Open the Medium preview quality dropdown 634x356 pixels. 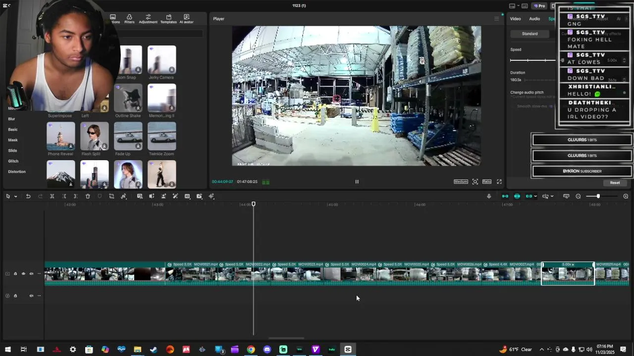(461, 181)
